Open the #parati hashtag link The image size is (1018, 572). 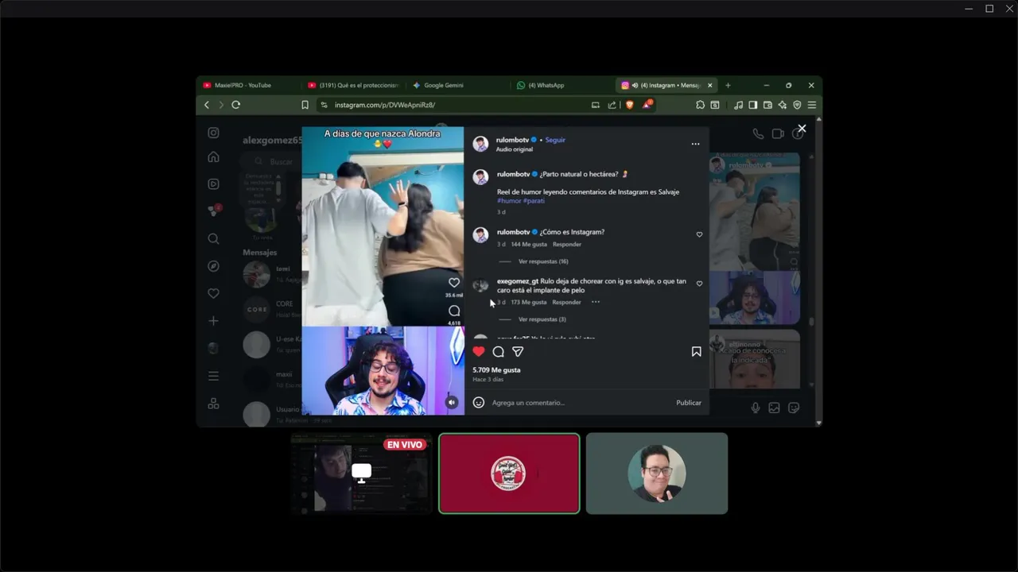pos(534,201)
